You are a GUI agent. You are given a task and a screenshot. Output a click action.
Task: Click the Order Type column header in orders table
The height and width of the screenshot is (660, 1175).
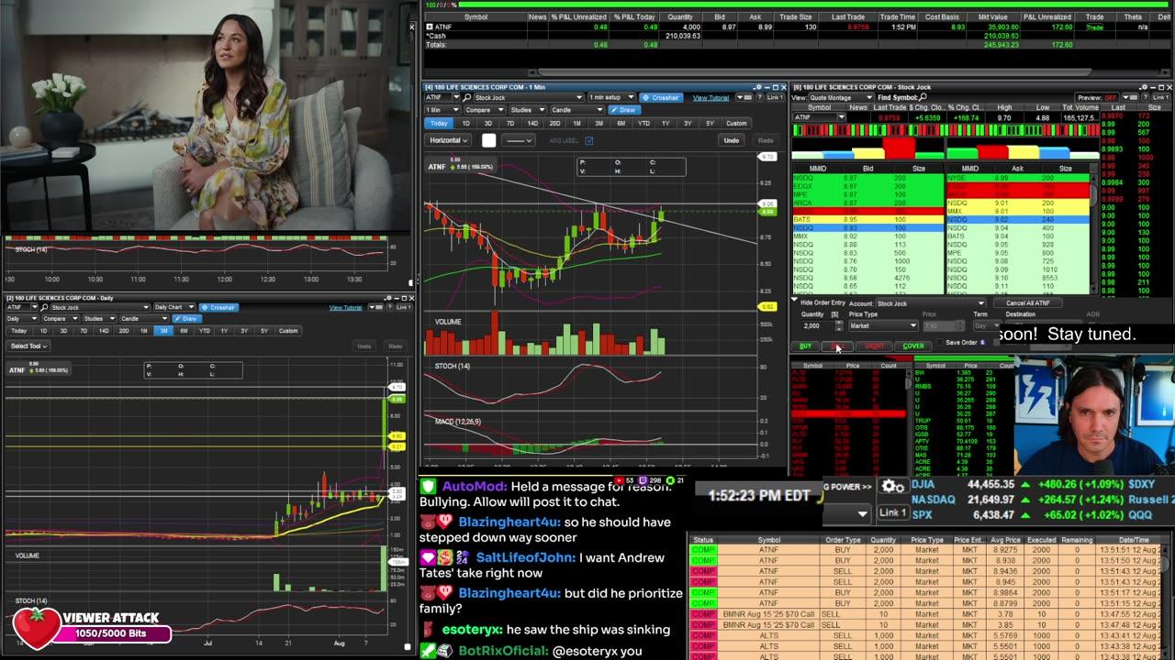(x=843, y=540)
